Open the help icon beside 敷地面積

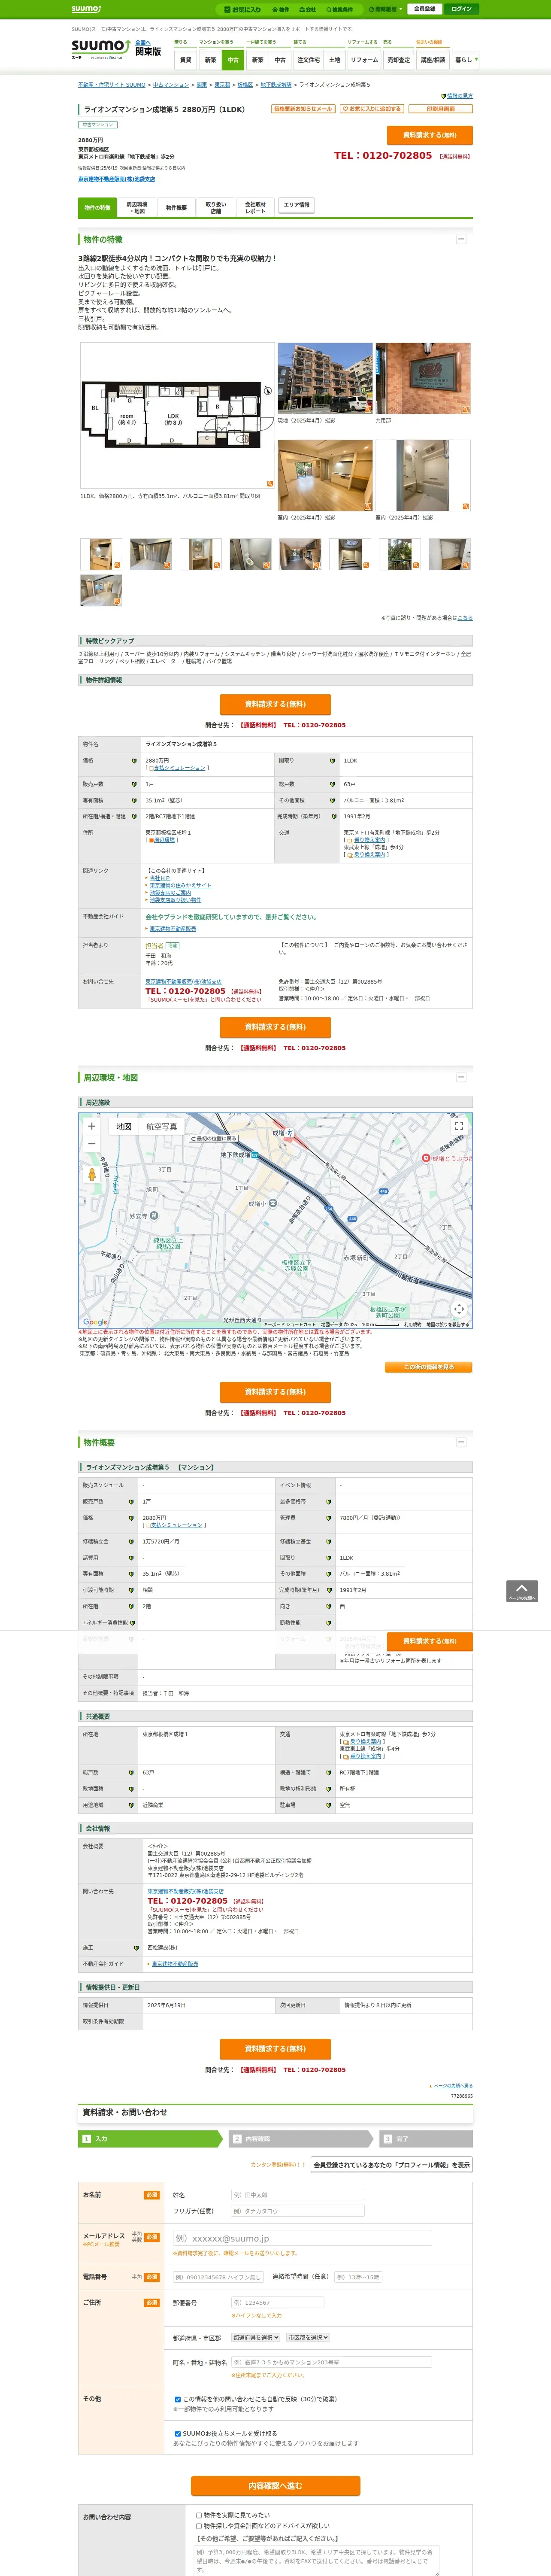point(130,1789)
